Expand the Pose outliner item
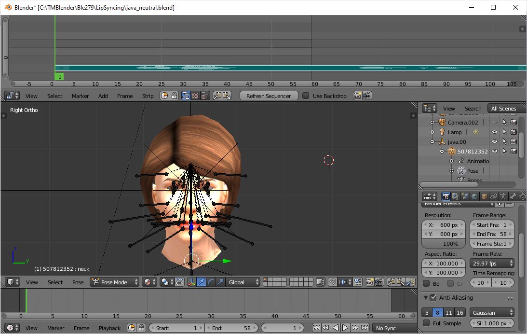 pos(452,171)
